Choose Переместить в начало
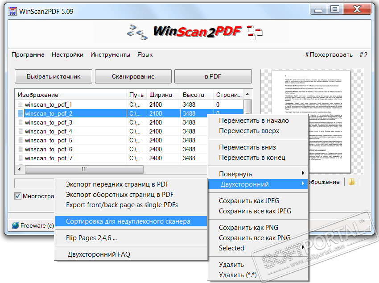The width and height of the screenshot is (379, 283). click(258, 121)
